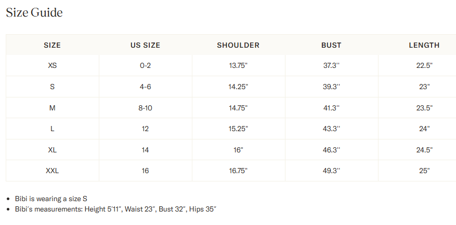Click the 25" length cell

point(424,171)
